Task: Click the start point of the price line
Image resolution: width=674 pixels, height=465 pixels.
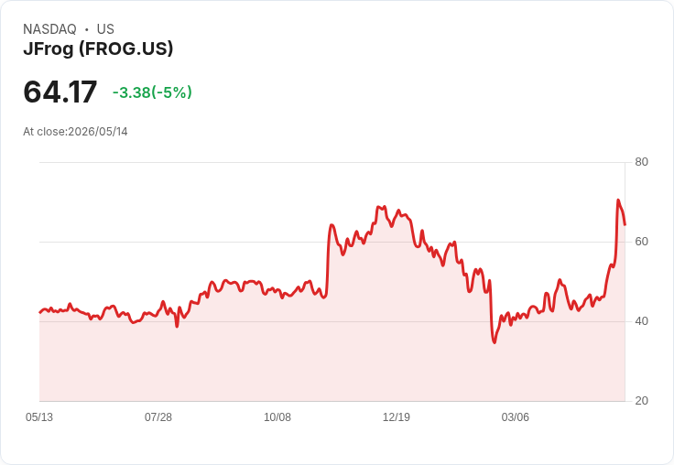Action: point(39,312)
